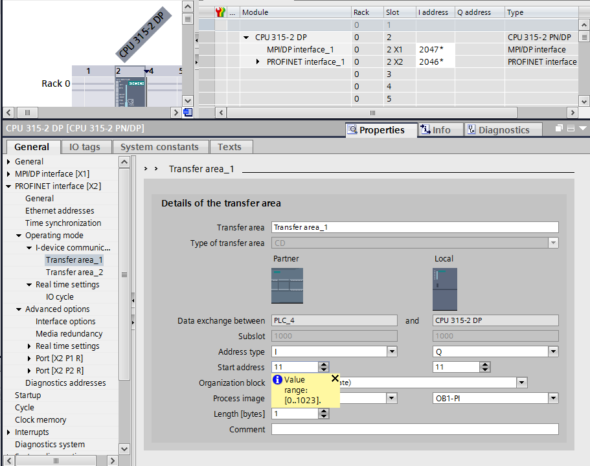Click the Module column header

pyautogui.click(x=295, y=12)
